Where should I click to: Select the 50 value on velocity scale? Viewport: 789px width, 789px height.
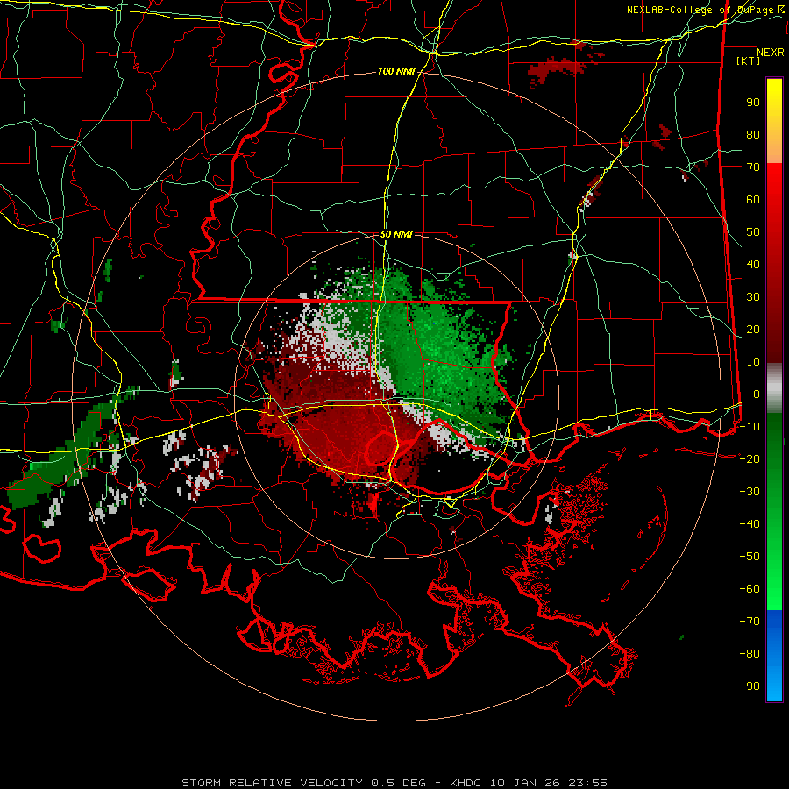[753, 232]
